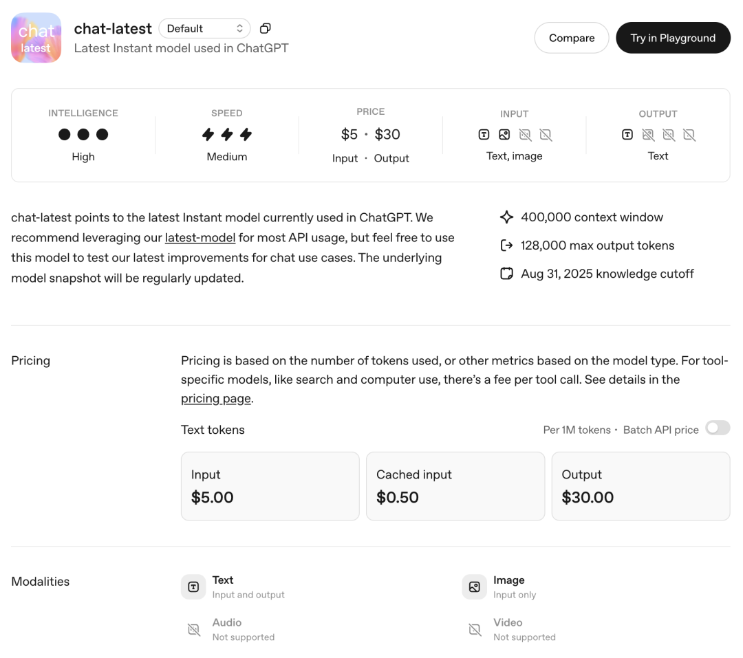The width and height of the screenshot is (743, 658).
Task: Click the image input icon under INPUT
Action: [504, 135]
